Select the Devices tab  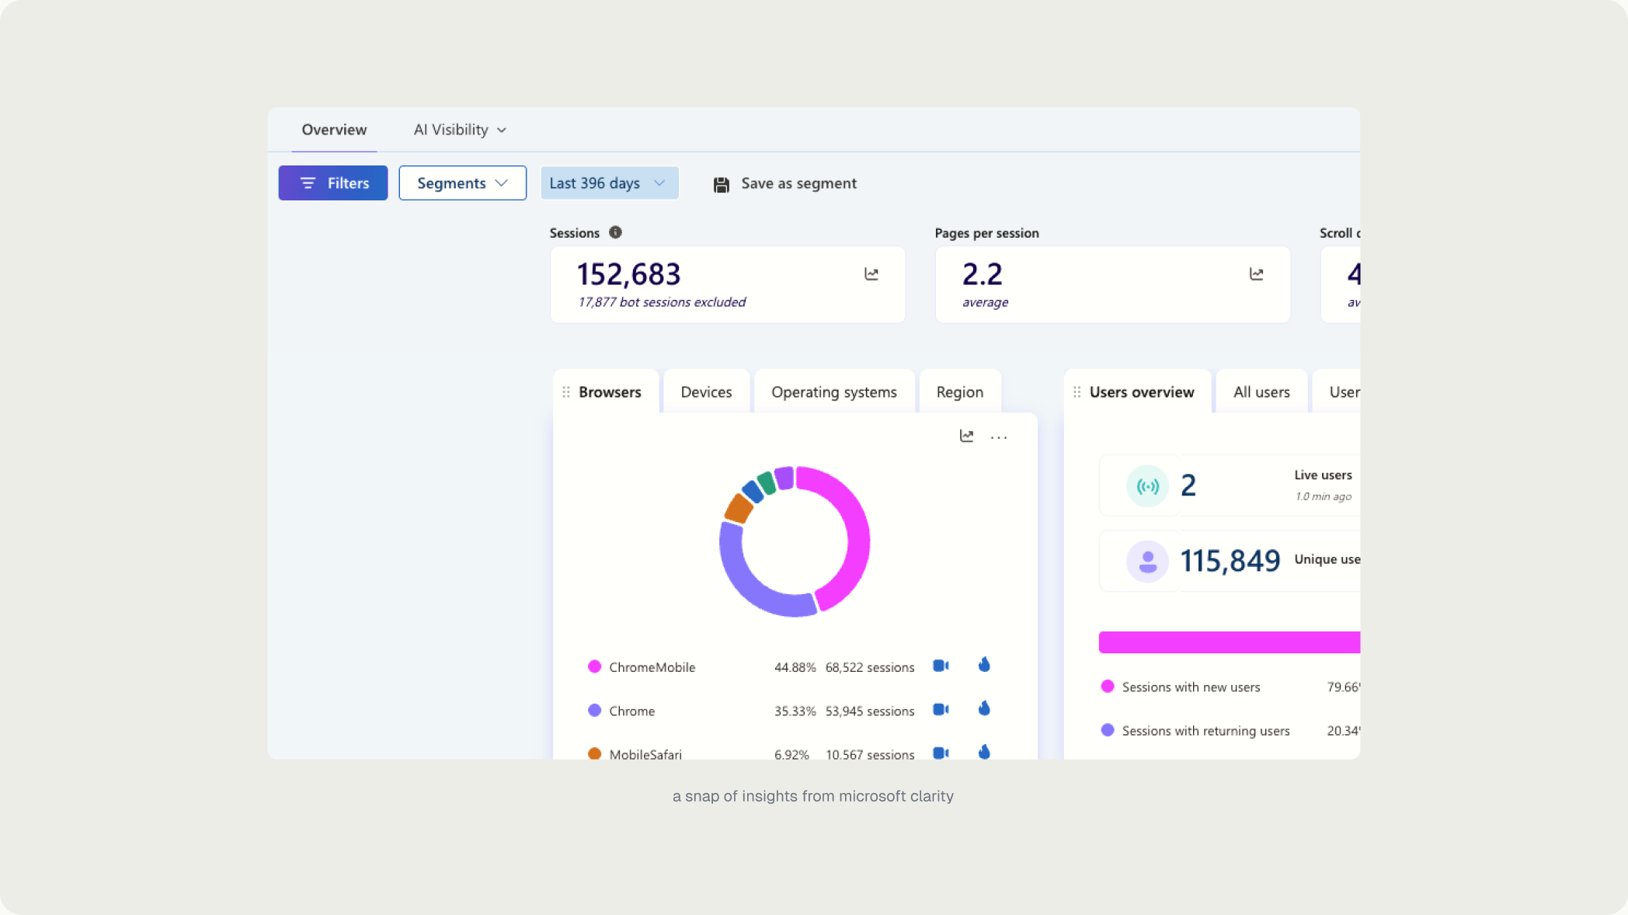706,392
